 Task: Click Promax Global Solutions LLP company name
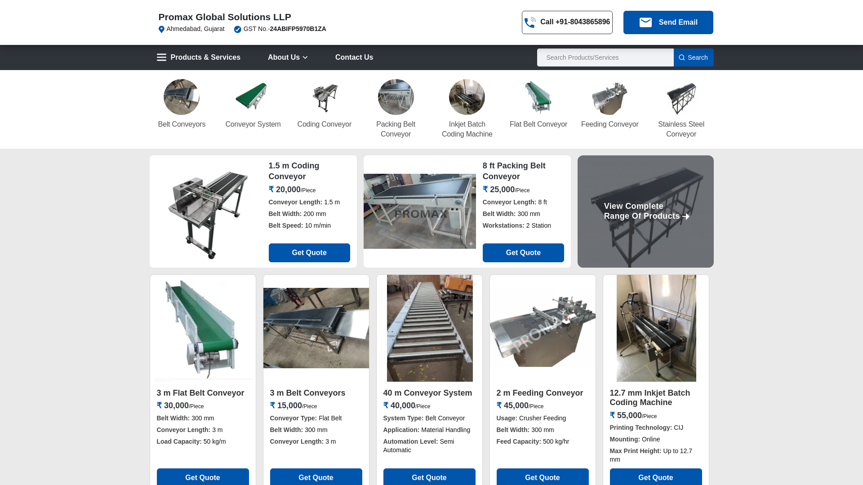(225, 17)
